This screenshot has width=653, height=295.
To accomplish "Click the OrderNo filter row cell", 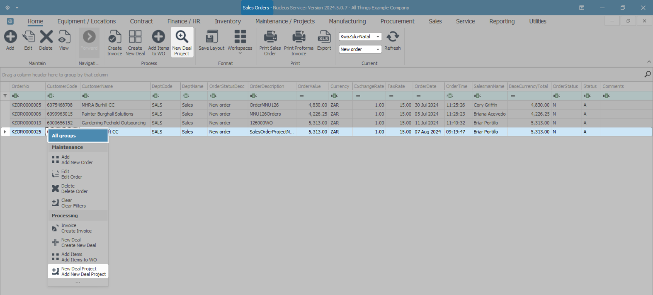I will 28,96.
